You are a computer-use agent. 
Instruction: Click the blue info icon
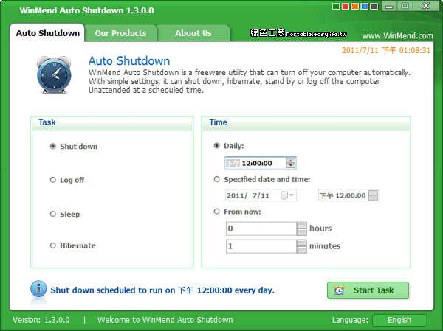point(38,289)
